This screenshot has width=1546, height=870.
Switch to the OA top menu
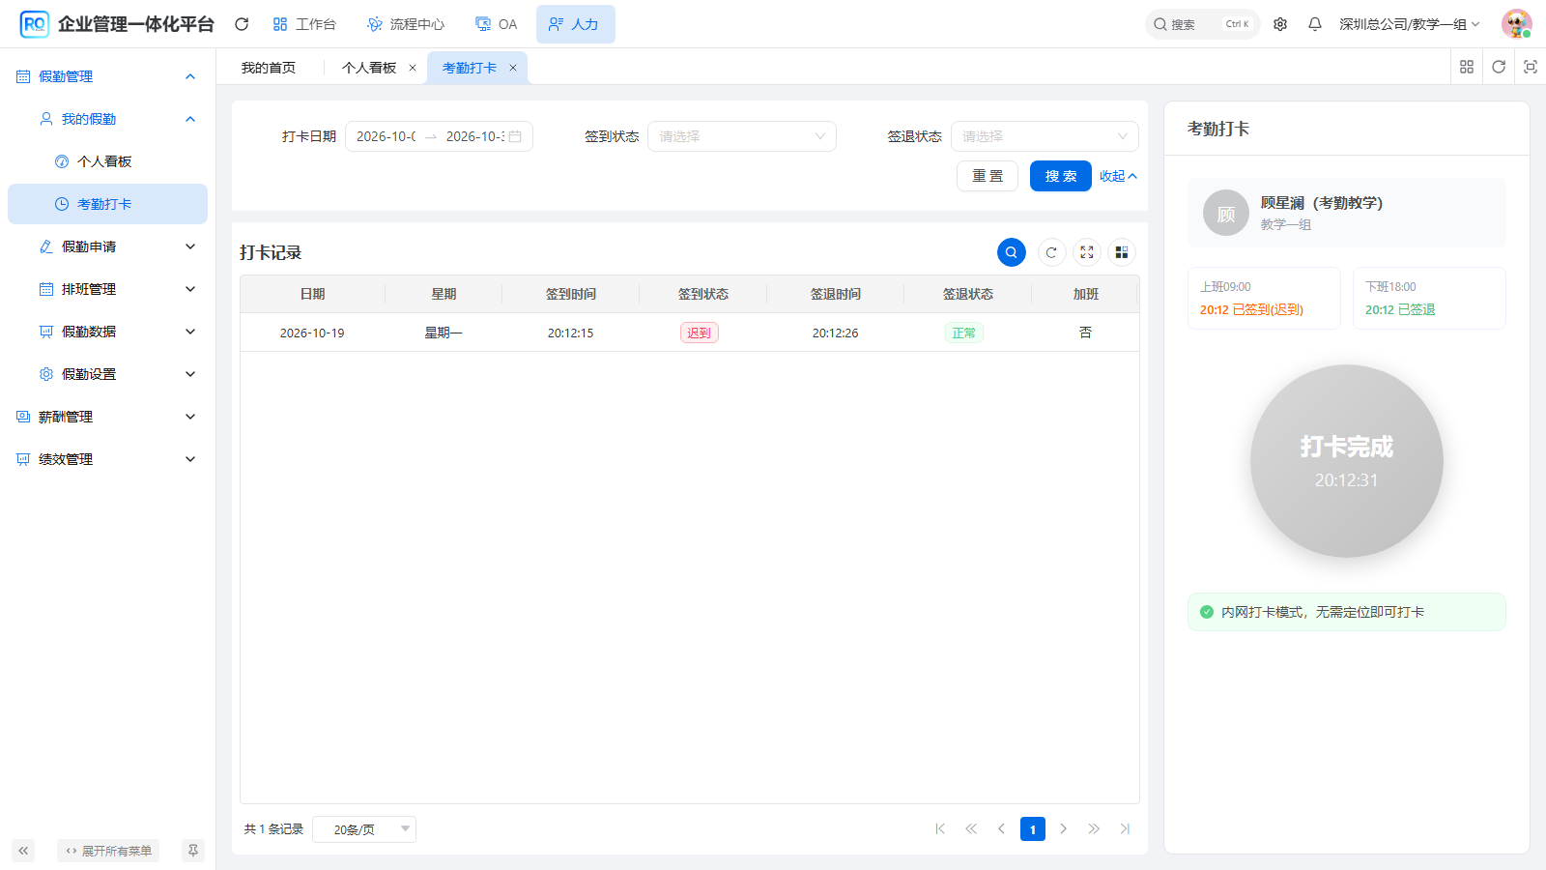click(497, 24)
